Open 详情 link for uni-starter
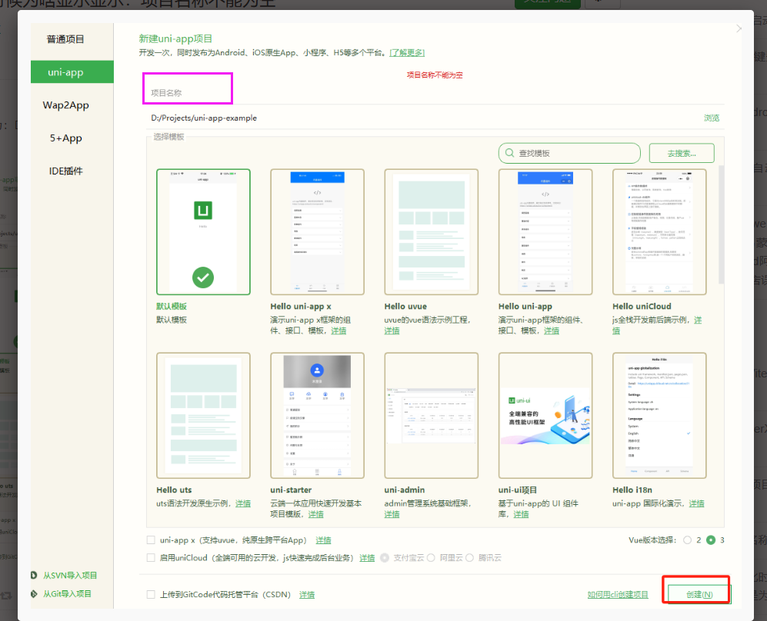 click(316, 514)
